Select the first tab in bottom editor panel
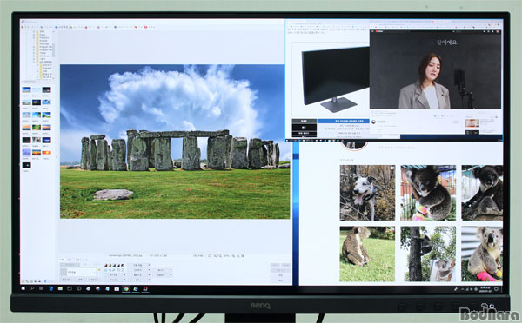The image size is (522, 323). pyautogui.click(x=62, y=260)
